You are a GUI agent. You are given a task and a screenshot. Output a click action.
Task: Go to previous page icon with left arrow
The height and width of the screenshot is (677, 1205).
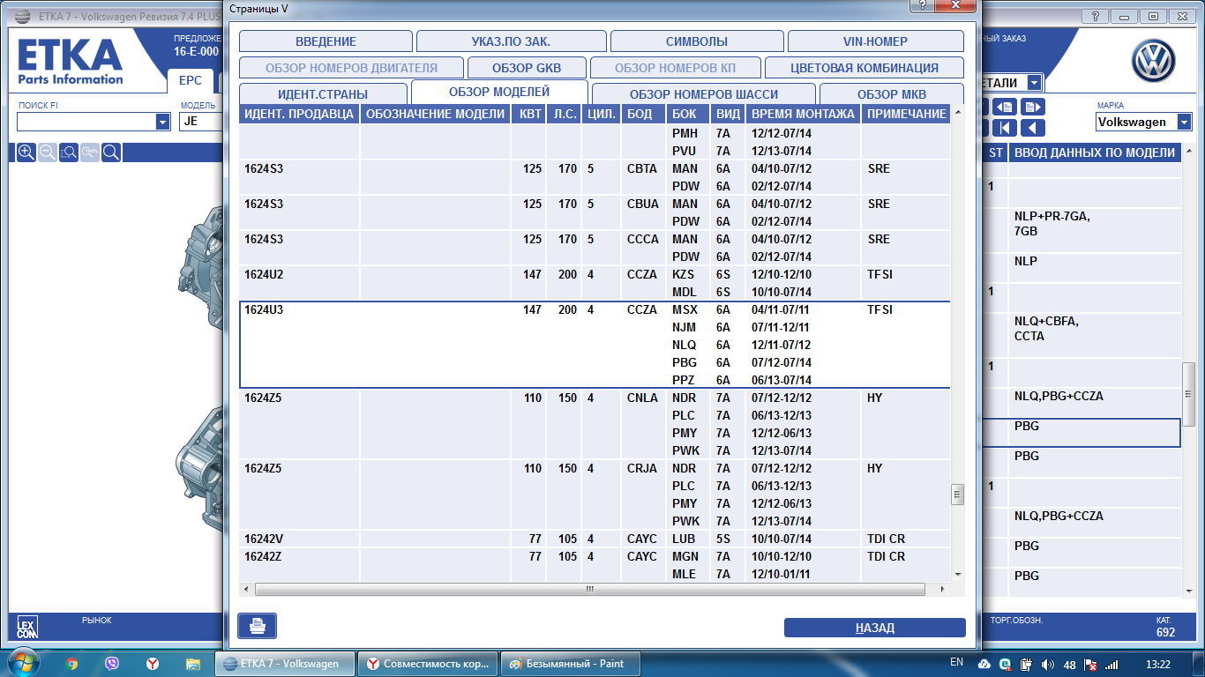[1006, 107]
